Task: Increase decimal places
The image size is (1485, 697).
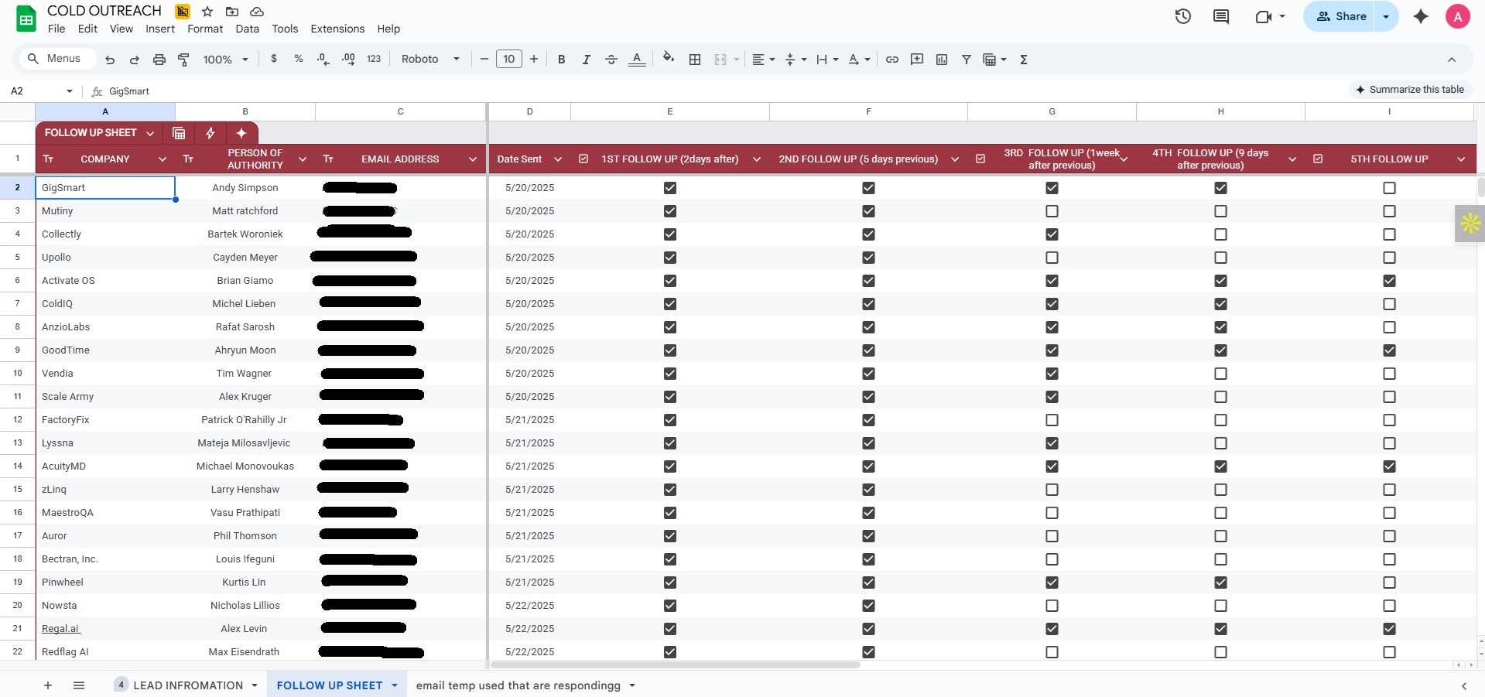Action: [x=348, y=59]
